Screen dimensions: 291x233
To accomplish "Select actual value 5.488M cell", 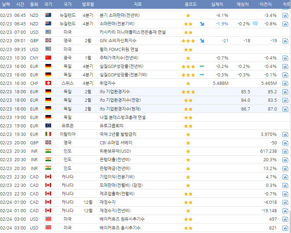I will pyautogui.click(x=221, y=83).
